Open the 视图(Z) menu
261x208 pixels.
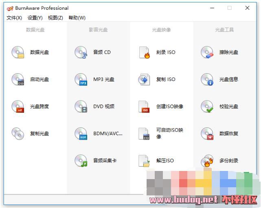click(55, 18)
